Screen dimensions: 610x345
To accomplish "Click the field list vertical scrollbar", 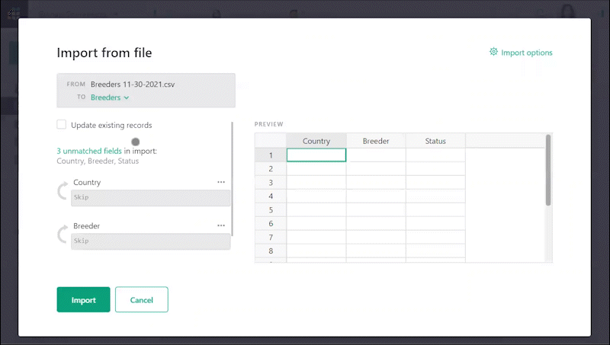I will point(233,179).
